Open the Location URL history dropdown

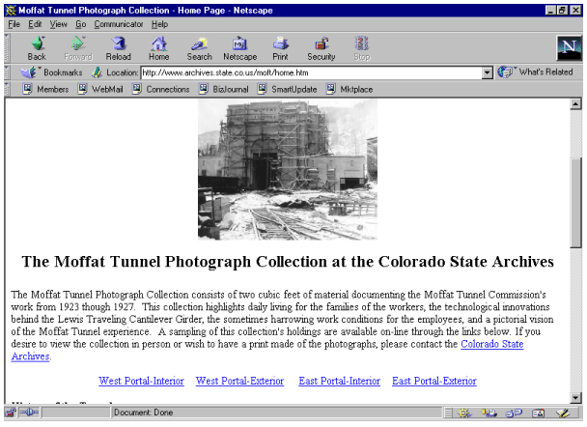coord(487,72)
